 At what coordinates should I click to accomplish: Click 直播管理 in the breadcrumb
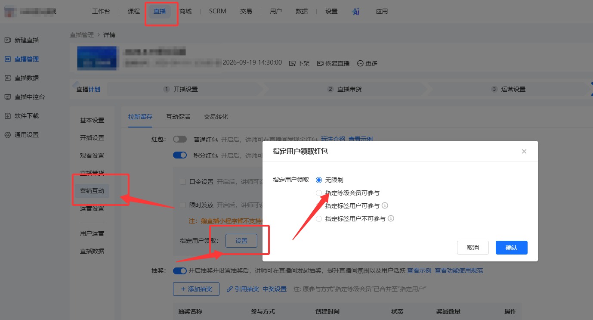82,35
